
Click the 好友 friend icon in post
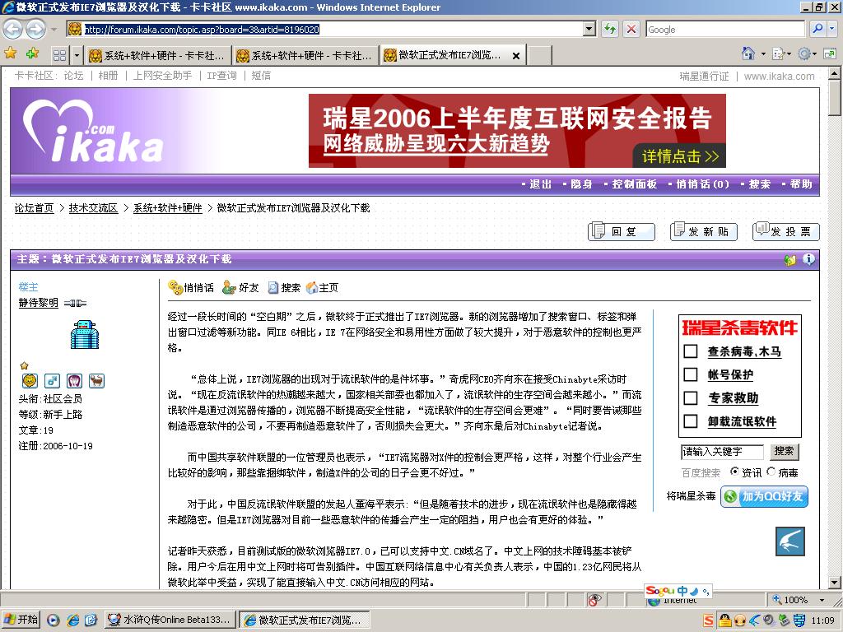click(230, 287)
